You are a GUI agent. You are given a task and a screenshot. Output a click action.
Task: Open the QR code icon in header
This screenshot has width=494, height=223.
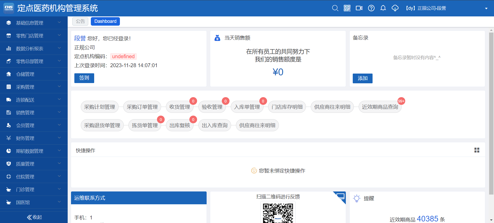click(347, 8)
